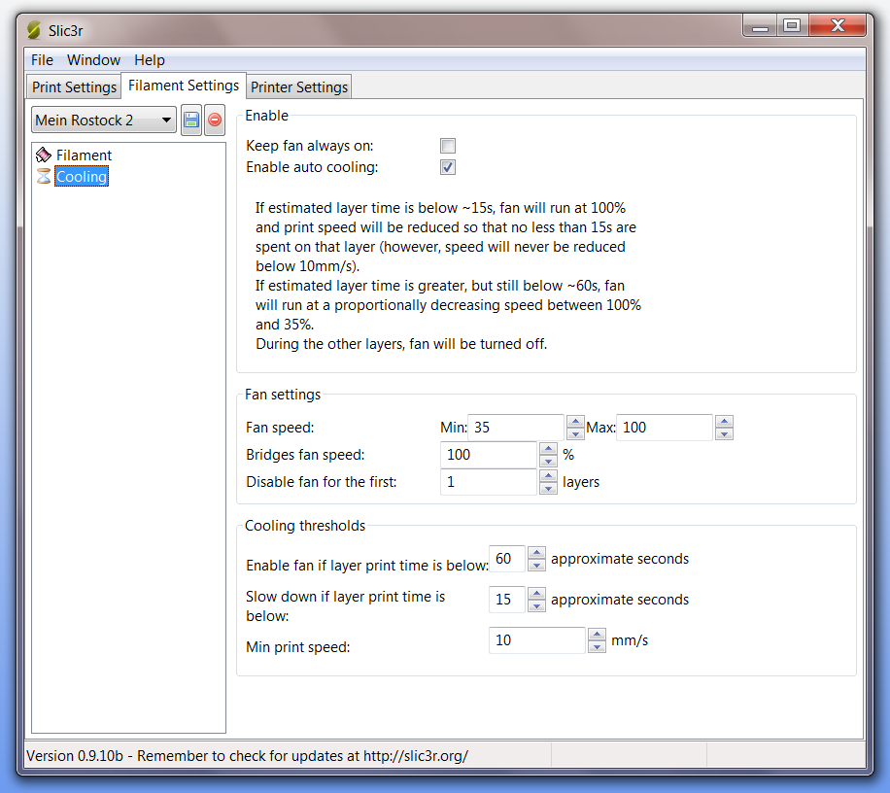Viewport: 890px width, 793px height.
Task: Uncheck Enable auto cooling
Action: click(x=447, y=166)
